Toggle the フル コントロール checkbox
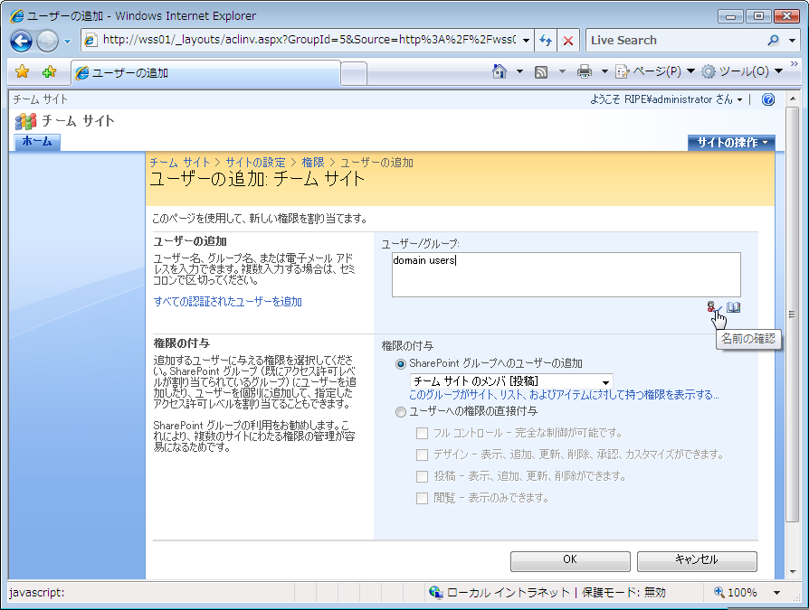 pos(422,433)
